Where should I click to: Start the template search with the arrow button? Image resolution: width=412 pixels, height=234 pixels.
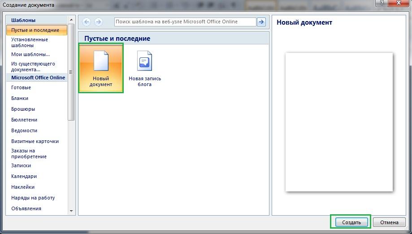pos(261,22)
